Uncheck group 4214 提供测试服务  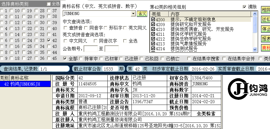point(153,48)
